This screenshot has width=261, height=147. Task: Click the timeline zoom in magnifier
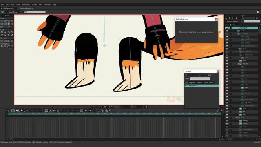click(x=221, y=111)
